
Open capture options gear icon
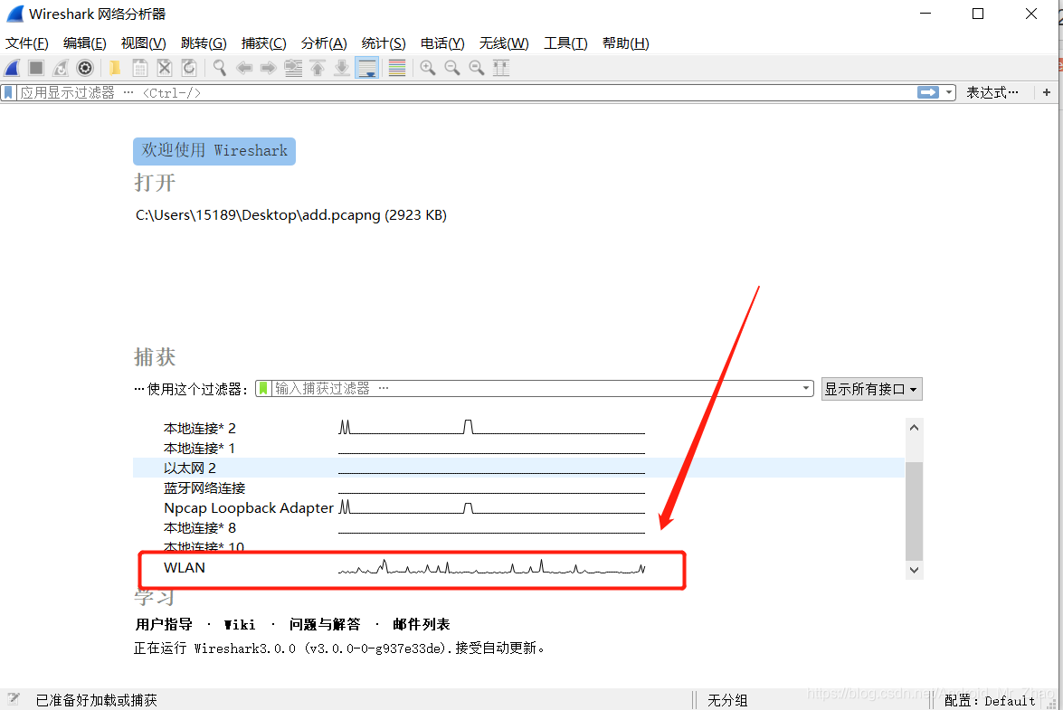(85, 68)
